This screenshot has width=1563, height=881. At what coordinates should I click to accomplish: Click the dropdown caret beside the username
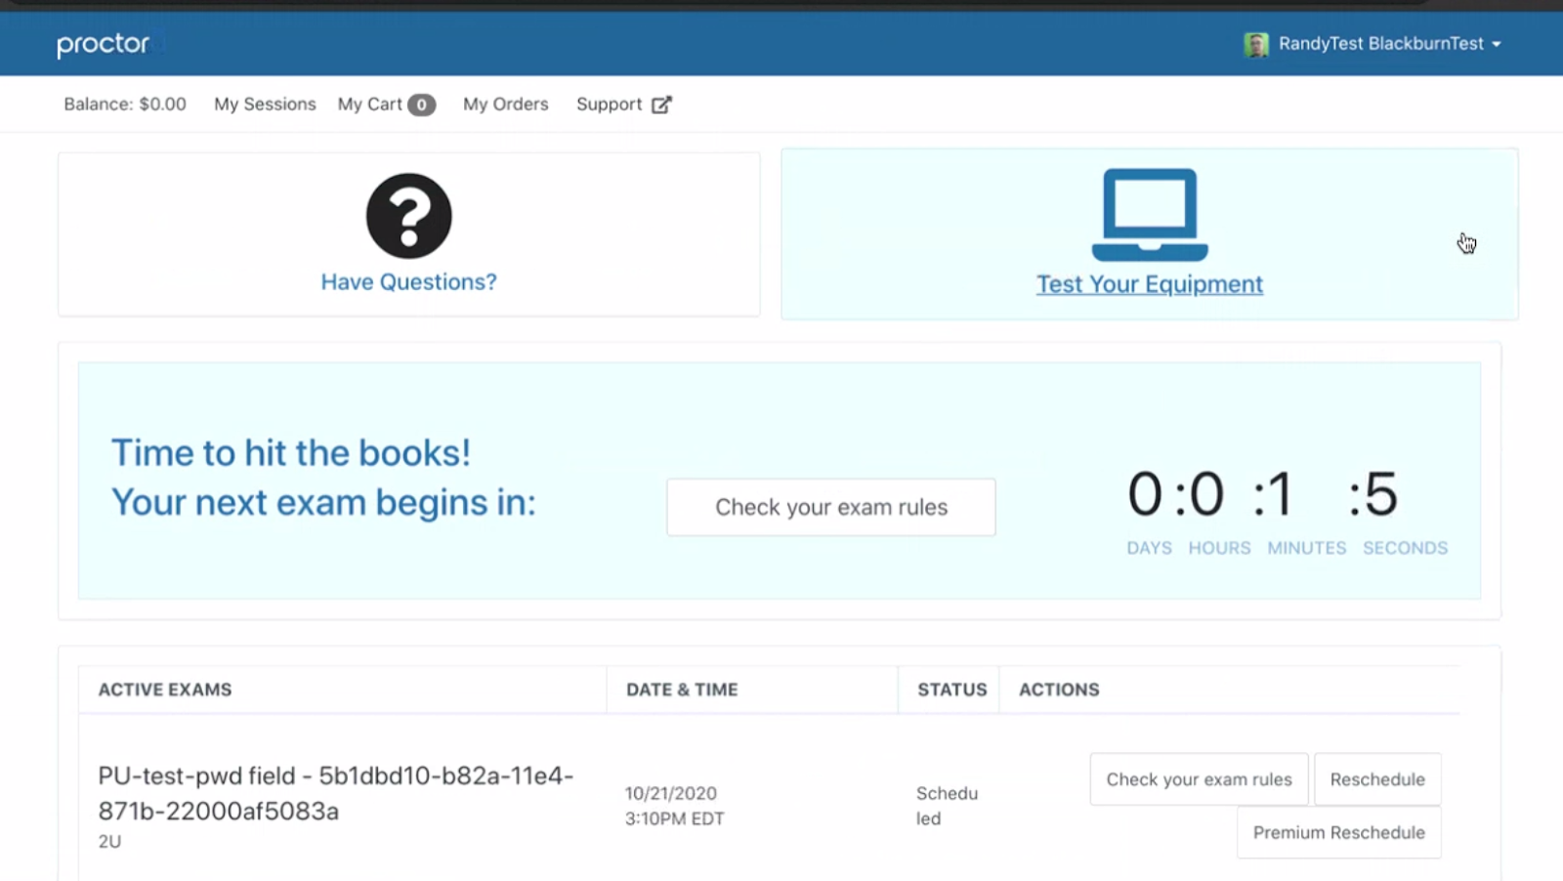click(x=1497, y=45)
